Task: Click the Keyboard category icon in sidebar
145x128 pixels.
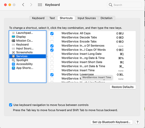Action: [13, 45]
